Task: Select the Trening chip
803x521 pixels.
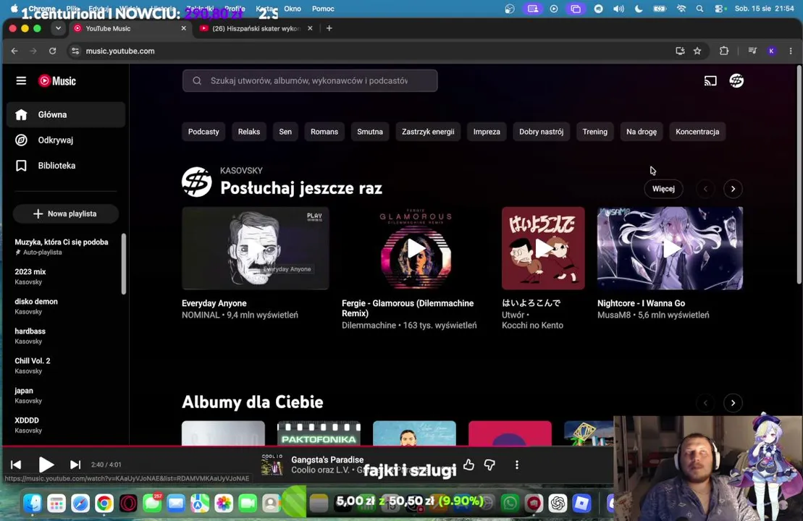Action: pyautogui.click(x=594, y=132)
